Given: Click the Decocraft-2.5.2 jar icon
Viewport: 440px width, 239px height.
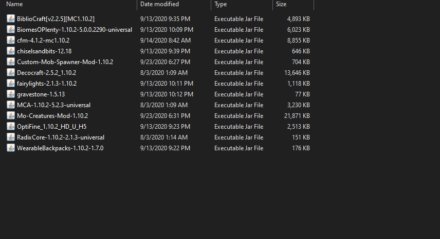Looking at the screenshot, I should click(x=11, y=72).
